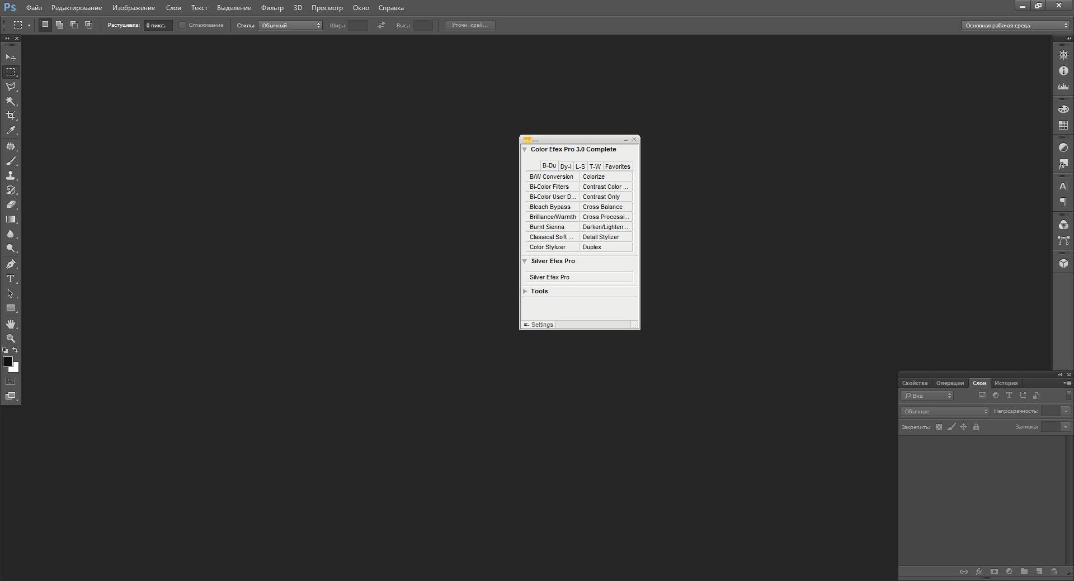Viewport: 1074px width, 581px height.
Task: Toggle Quick Mask mode
Action: (11, 382)
